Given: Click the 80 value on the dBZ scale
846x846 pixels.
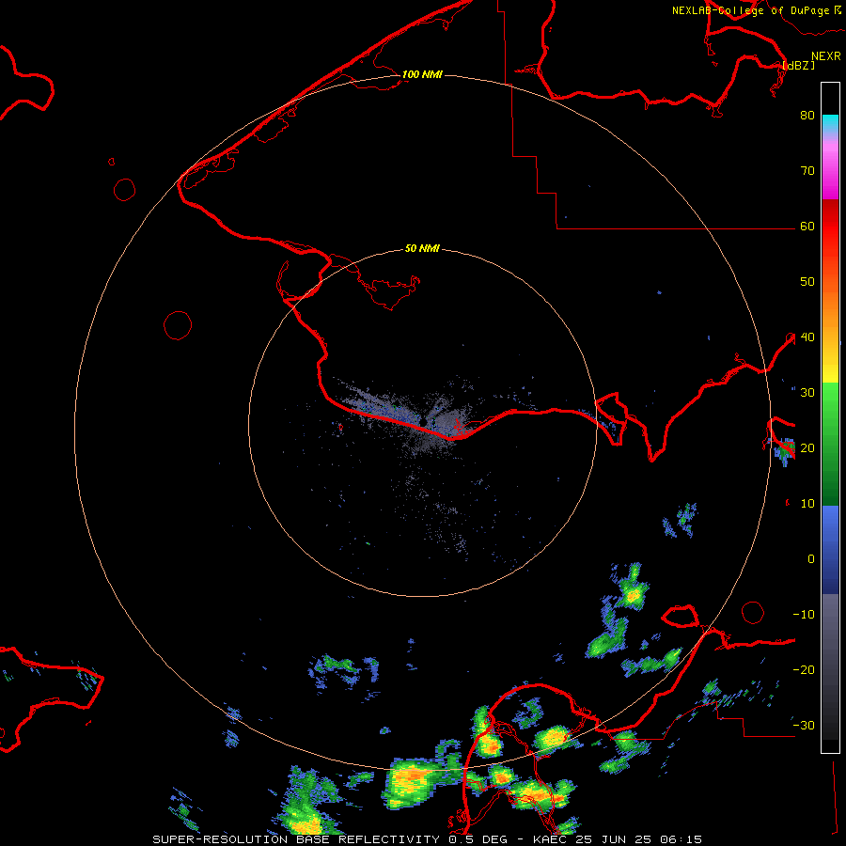Looking at the screenshot, I should (x=807, y=115).
